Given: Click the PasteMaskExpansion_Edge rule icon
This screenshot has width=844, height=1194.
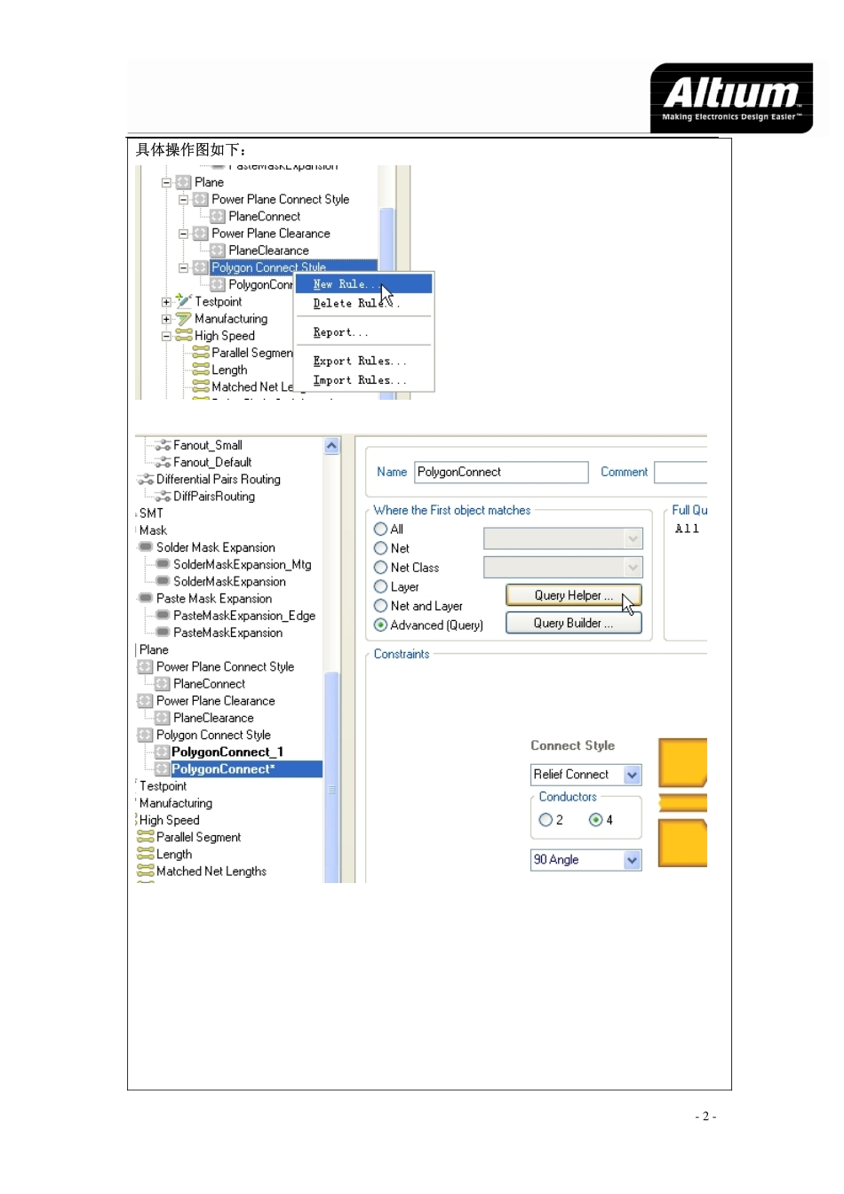Looking at the screenshot, I should click(163, 615).
